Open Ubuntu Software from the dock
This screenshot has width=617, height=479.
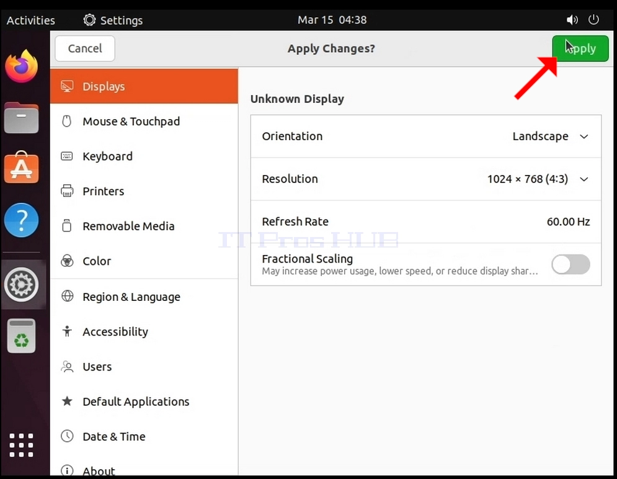click(x=22, y=168)
